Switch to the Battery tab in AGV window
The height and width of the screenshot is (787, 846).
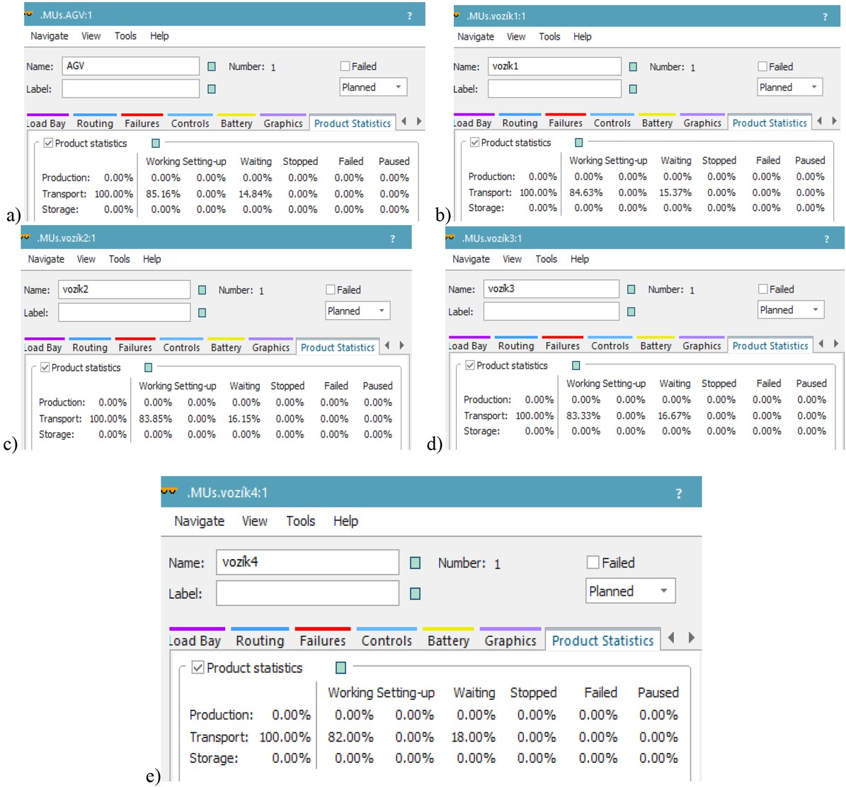pos(236,123)
